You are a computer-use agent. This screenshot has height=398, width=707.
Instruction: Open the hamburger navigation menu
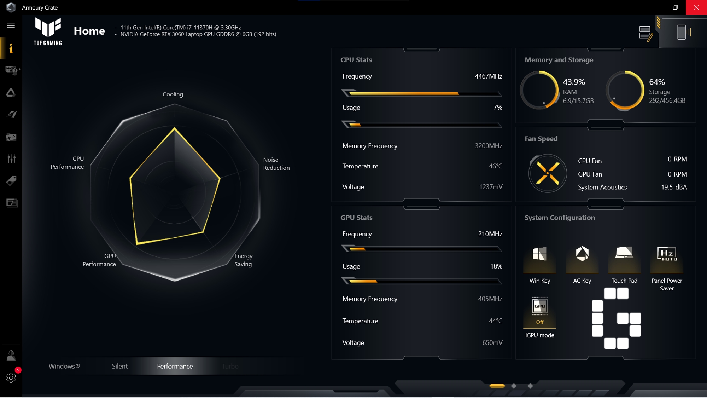11,26
